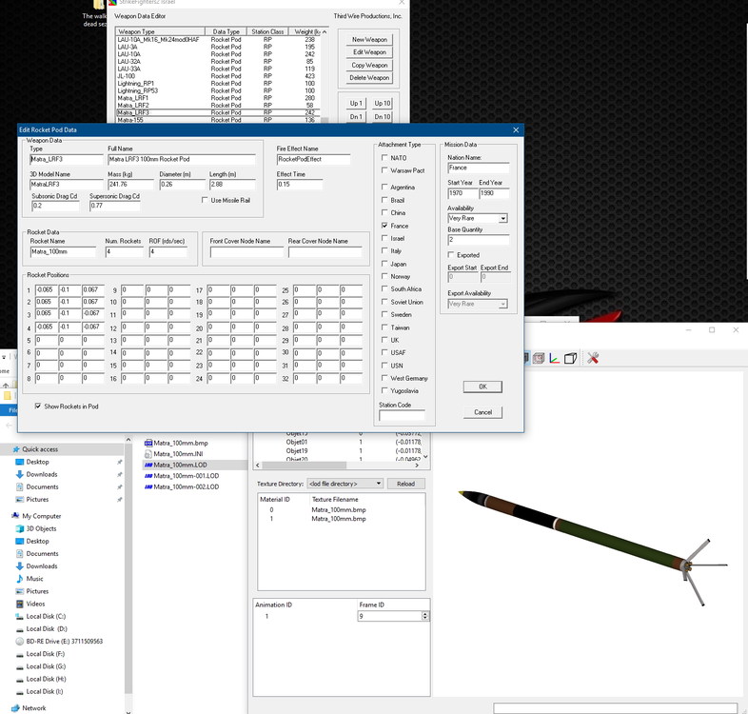Click the Network icon in navigation pane

click(x=15, y=708)
